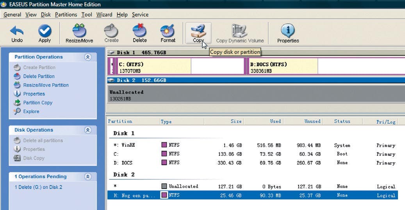Image resolution: width=405 pixels, height=210 pixels.
Task: Select the H: Nog een pa... partition row
Action: point(253,195)
